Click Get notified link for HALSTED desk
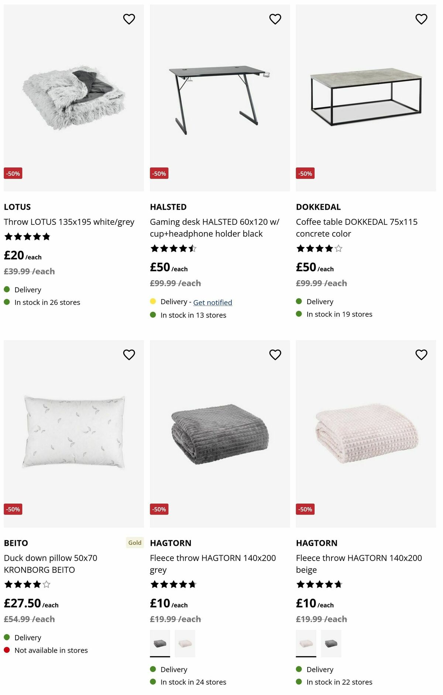443x695 pixels. tap(213, 303)
